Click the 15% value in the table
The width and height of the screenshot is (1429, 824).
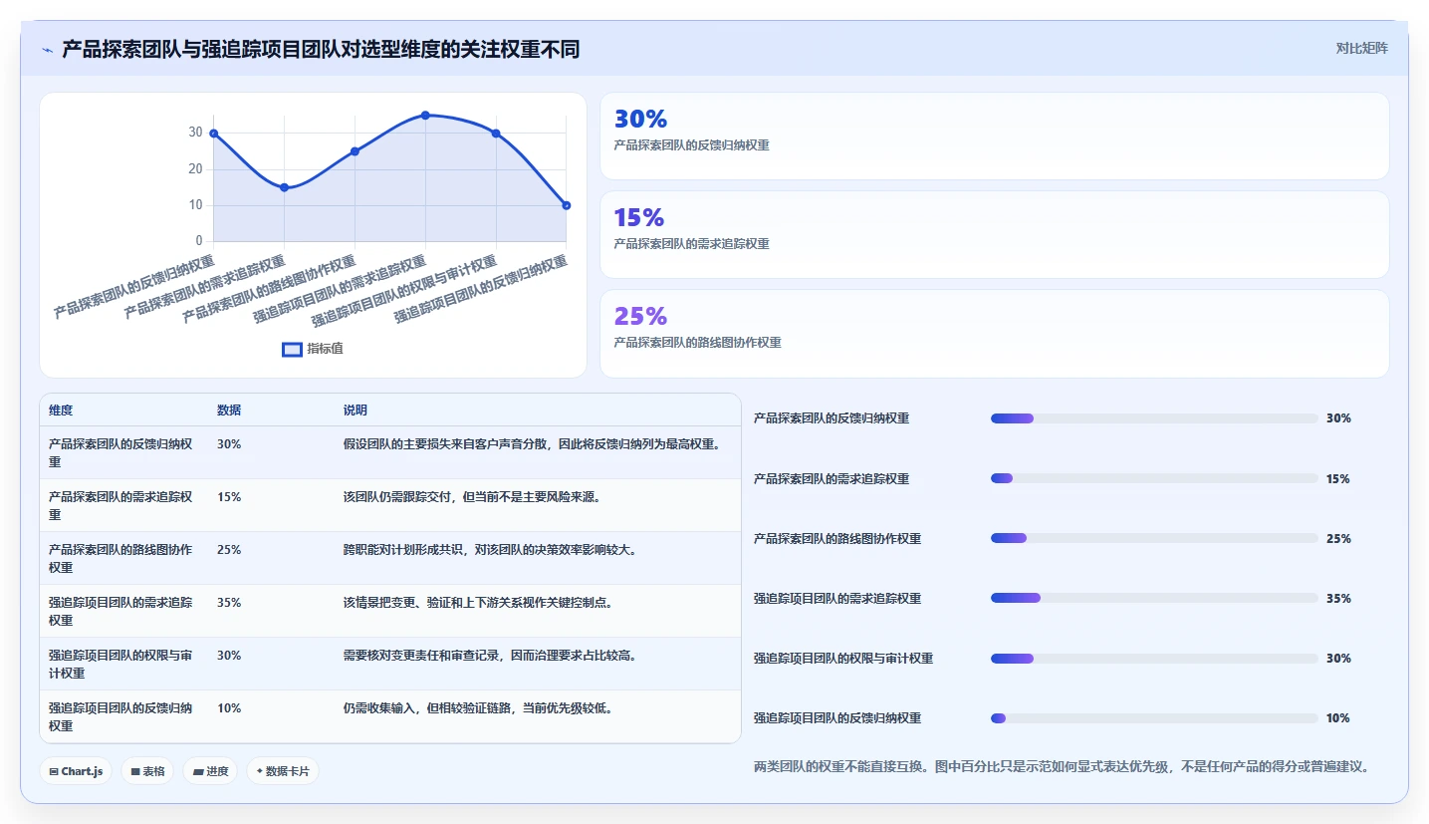(229, 497)
